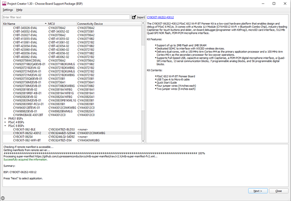The width and height of the screenshot is (291, 201).
Task: Click the globe icon in bottom-left corner
Action: [x=3, y=198]
